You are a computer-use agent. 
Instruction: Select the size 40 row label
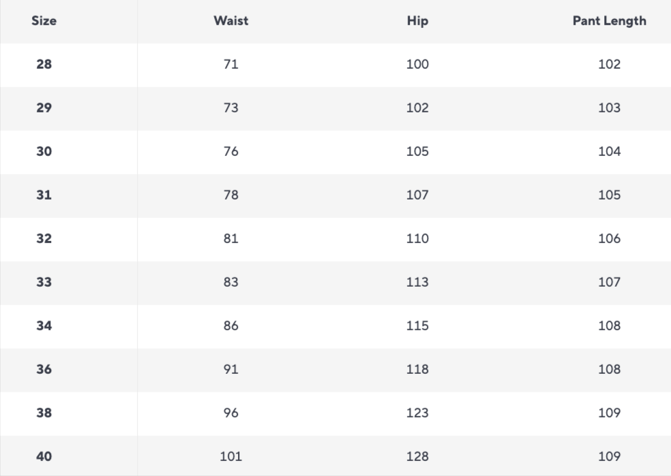[44, 456]
